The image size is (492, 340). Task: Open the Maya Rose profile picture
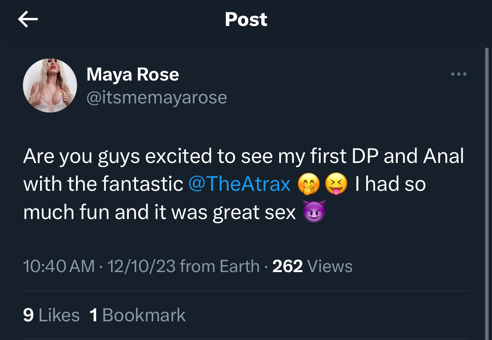[50, 85]
